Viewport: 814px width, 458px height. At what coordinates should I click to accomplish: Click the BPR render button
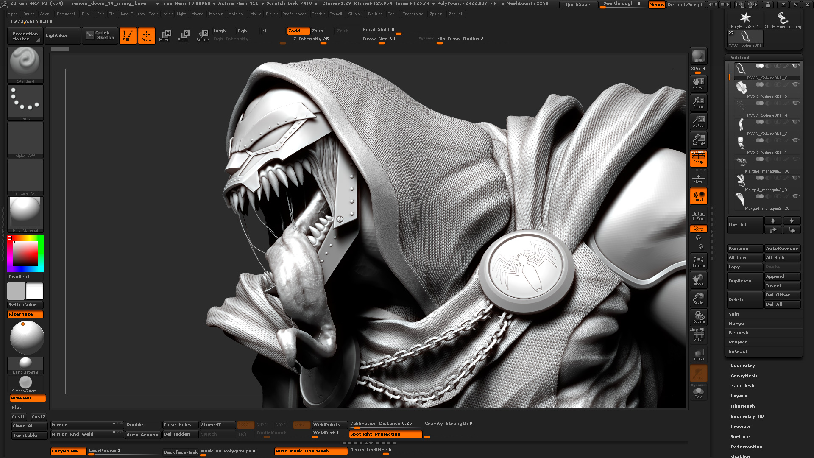tap(698, 56)
